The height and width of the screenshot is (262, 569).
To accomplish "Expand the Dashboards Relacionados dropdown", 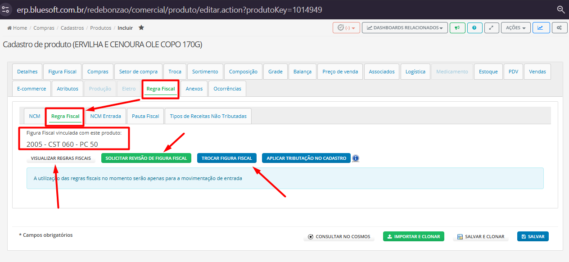I will [405, 28].
